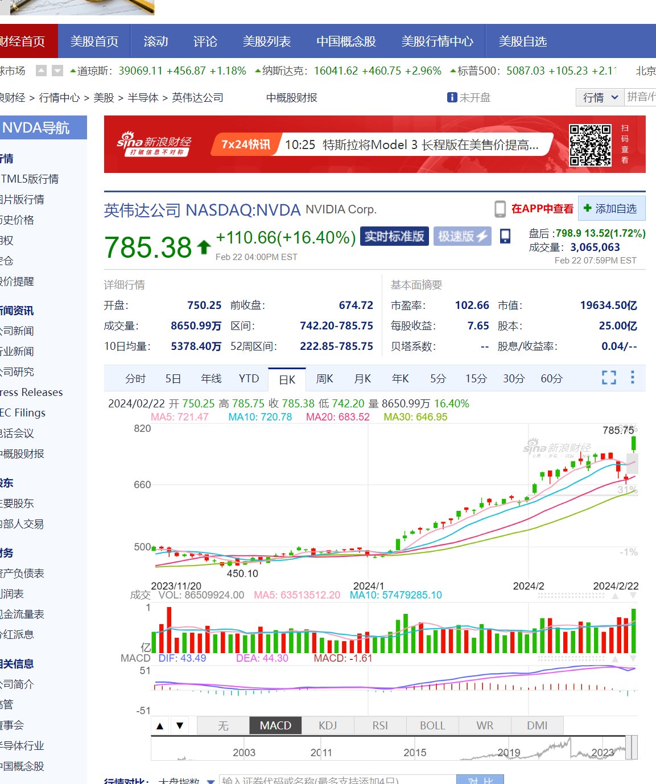This screenshot has height=784, width=656.
Task: Open SEC Filings in left sidebar
Action: pyautogui.click(x=23, y=412)
